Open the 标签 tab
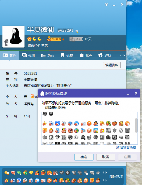 [x=67, y=55]
